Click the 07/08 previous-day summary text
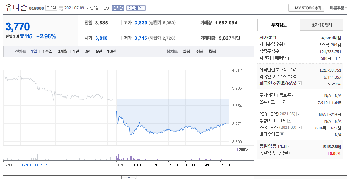Image resolution: width=352 pixels, height=179 pixels. [28, 165]
